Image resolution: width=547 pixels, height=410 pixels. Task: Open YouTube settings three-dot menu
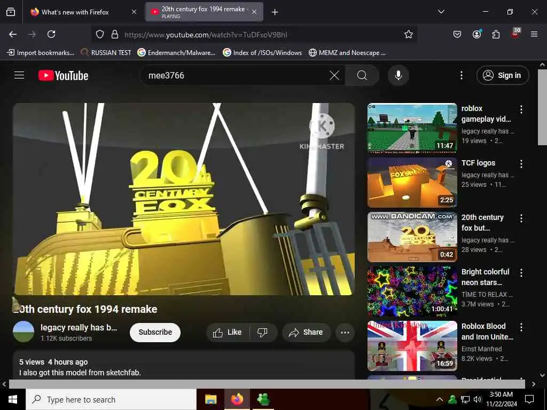click(x=461, y=75)
